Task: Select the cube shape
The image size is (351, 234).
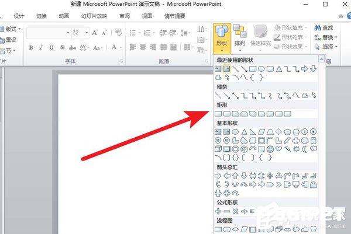Action: click(x=218, y=149)
